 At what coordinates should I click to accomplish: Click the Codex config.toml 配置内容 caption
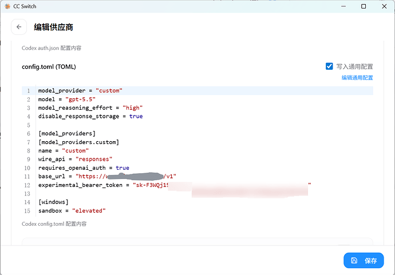pos(54,224)
